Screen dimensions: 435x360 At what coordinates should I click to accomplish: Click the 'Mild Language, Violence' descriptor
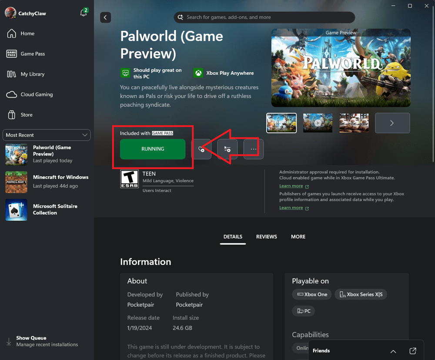click(168, 181)
